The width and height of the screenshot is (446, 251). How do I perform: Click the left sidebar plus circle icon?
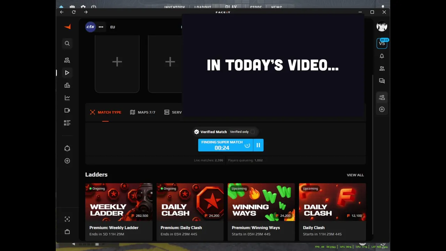coord(67,161)
